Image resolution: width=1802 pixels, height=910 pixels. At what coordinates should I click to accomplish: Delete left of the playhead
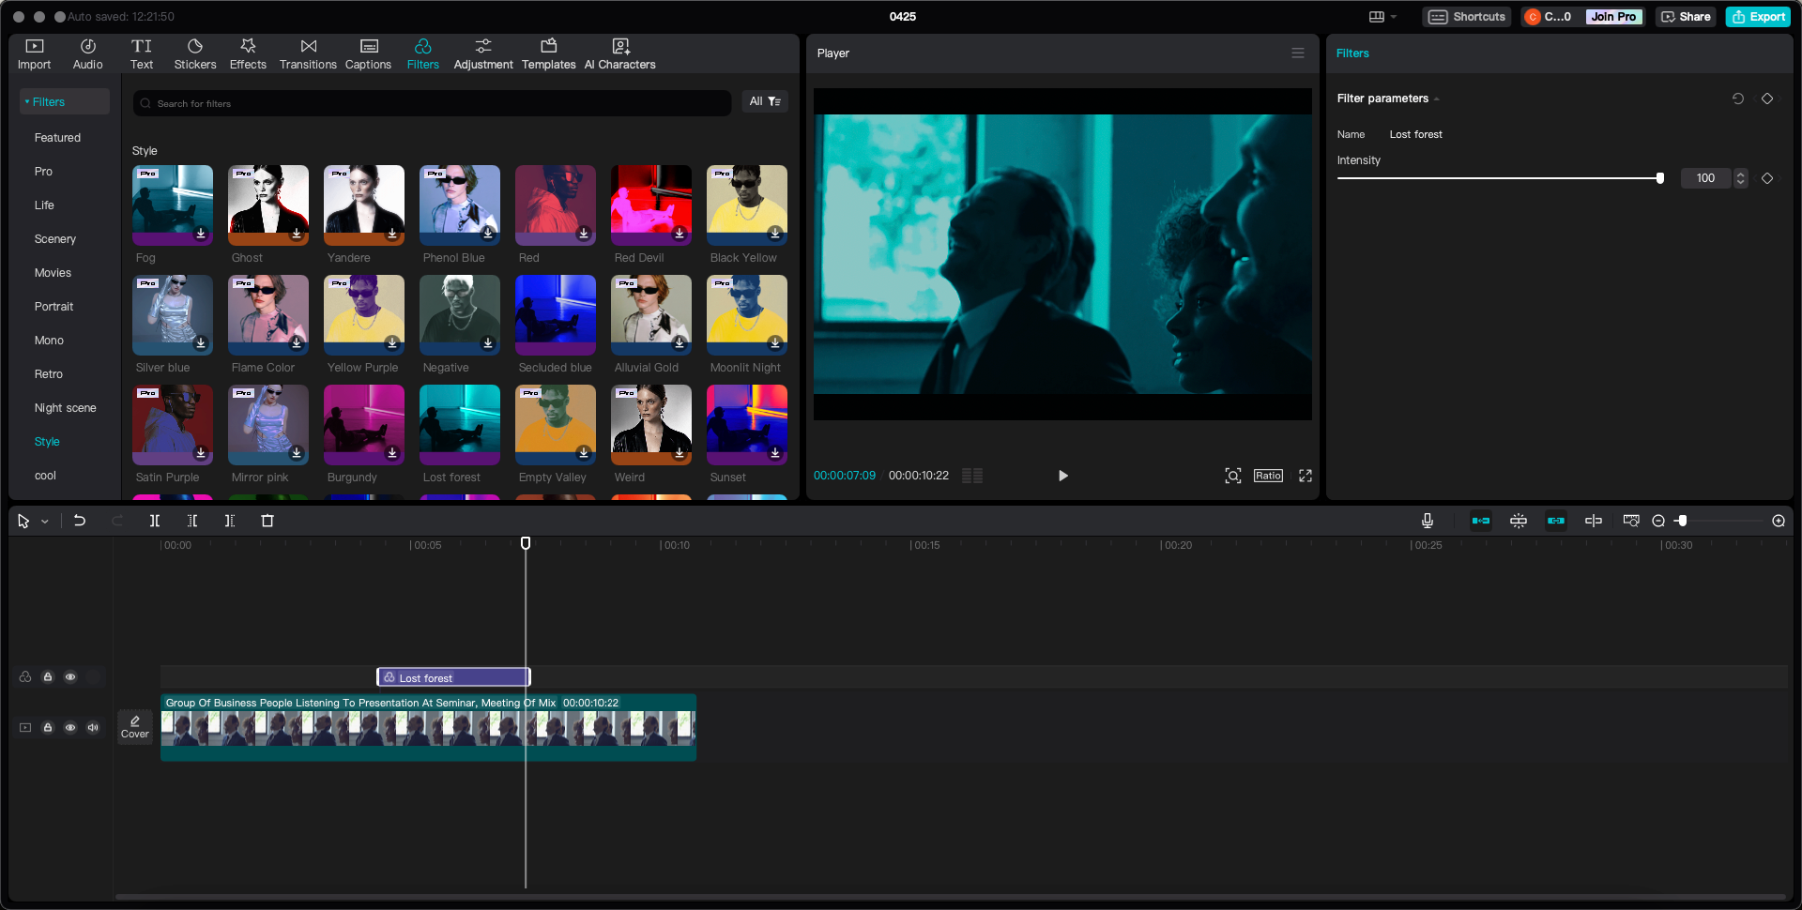(x=192, y=521)
